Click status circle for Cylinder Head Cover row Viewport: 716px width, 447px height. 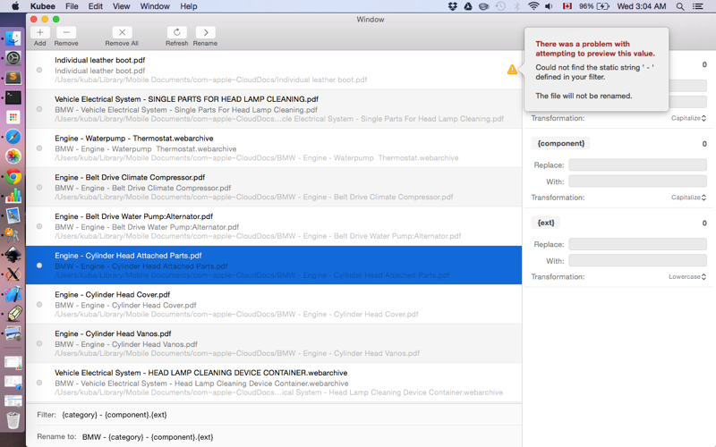[x=39, y=304]
